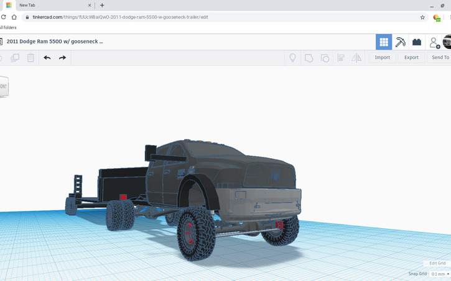451x281 pixels.
Task: Invite a collaborator with add-person icon
Action: tap(434, 42)
